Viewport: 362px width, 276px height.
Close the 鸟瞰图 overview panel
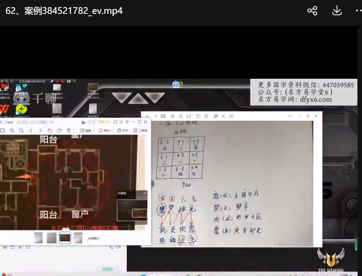tap(144, 193)
